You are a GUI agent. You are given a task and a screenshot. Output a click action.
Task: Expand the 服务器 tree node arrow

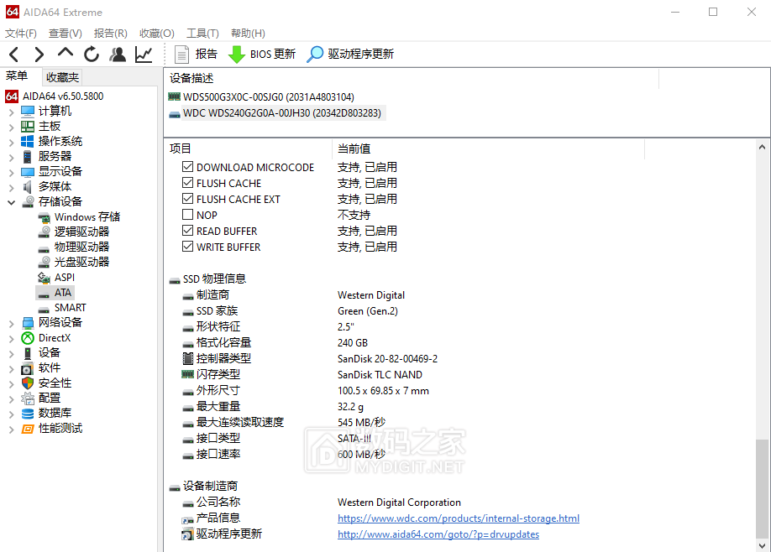[11, 158]
